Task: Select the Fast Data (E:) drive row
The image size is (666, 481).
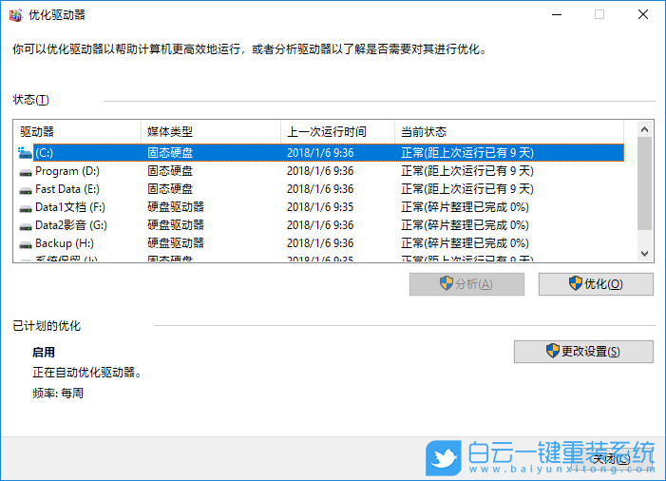Action: pos(321,188)
